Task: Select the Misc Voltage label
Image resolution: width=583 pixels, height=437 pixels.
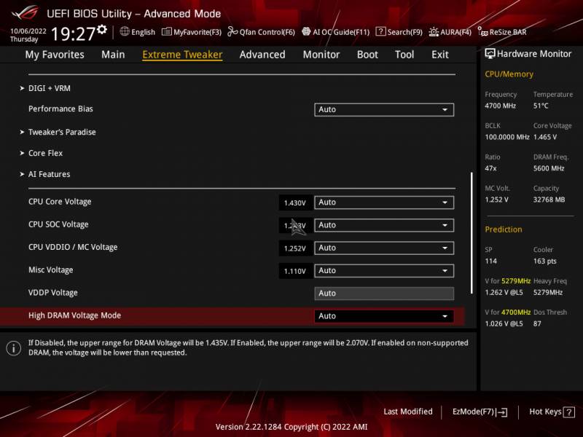Action: pyautogui.click(x=50, y=269)
